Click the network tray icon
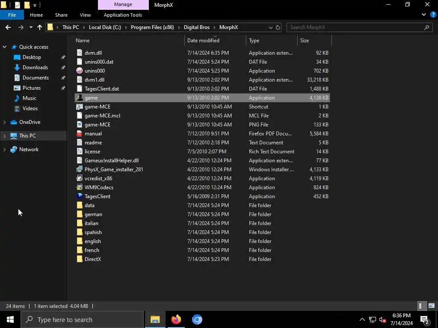The image size is (438, 328). pos(372,319)
